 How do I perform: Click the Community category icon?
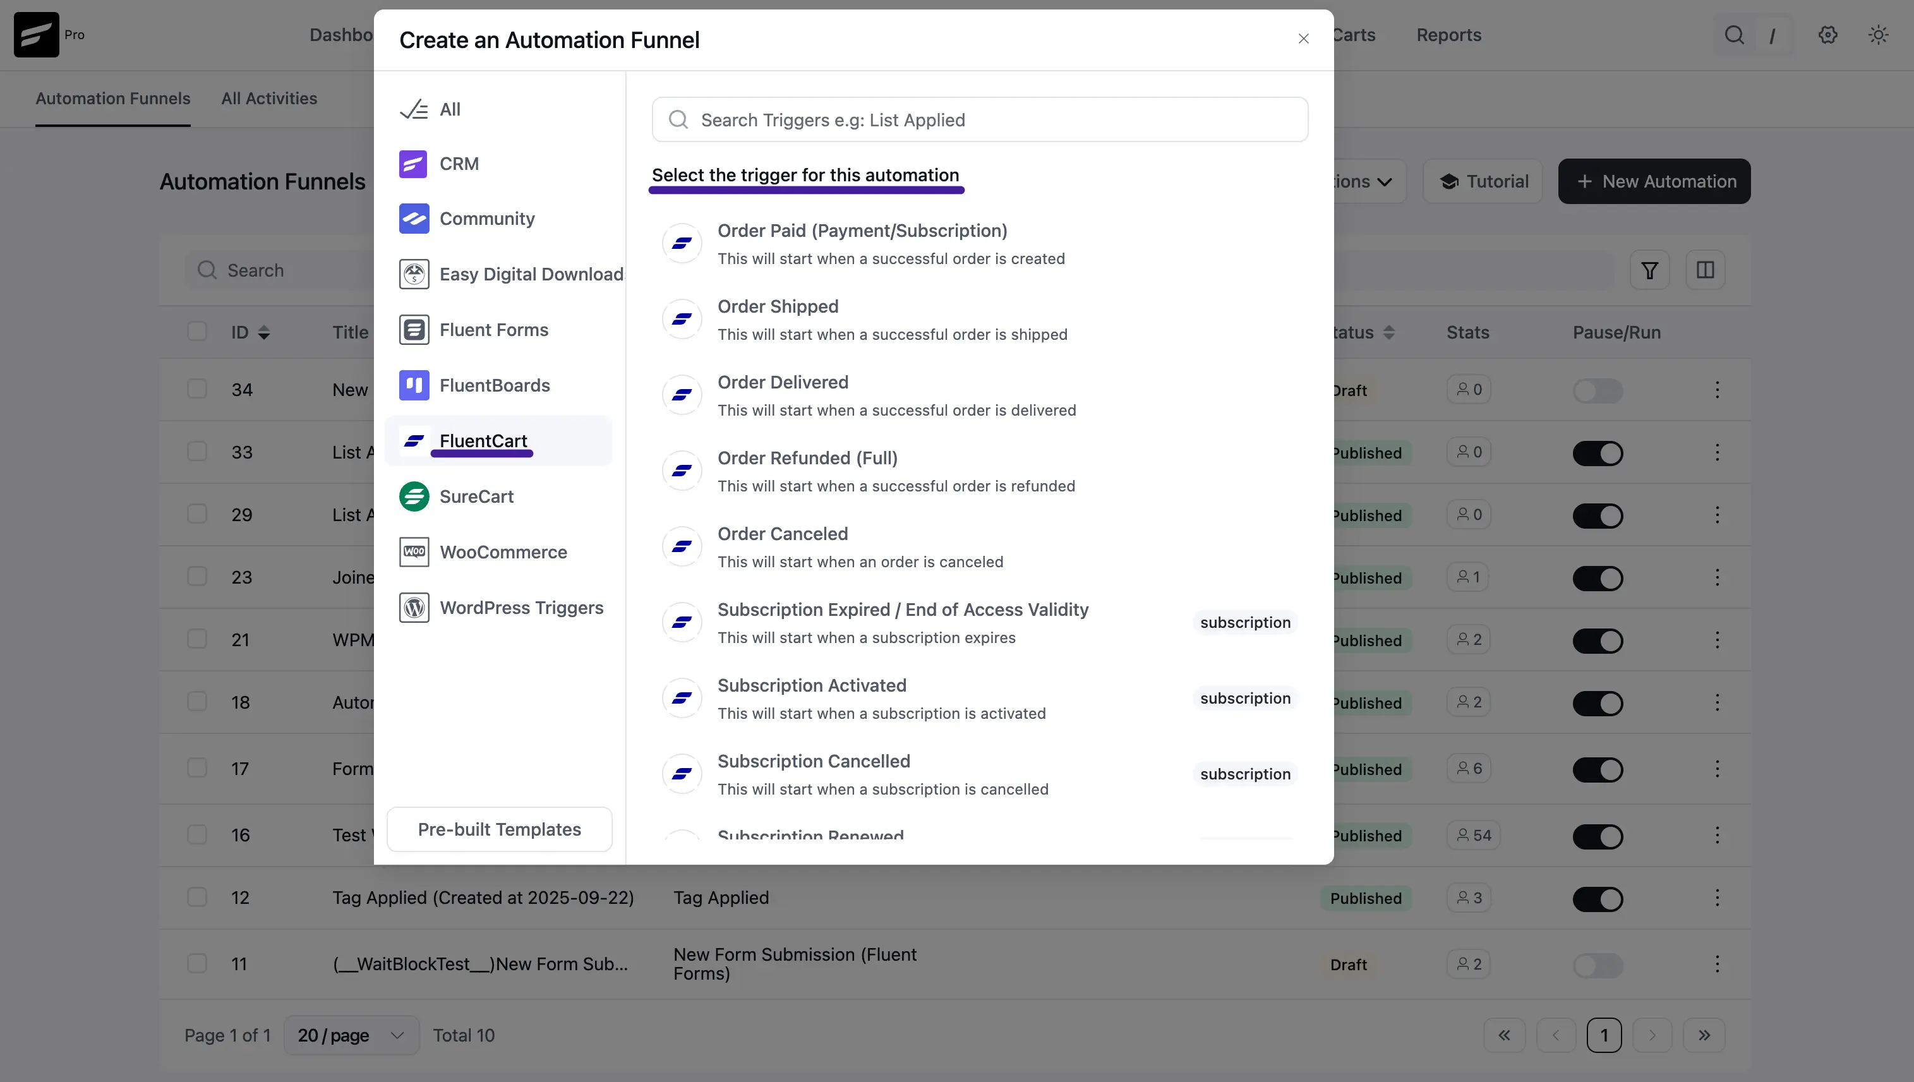(414, 219)
